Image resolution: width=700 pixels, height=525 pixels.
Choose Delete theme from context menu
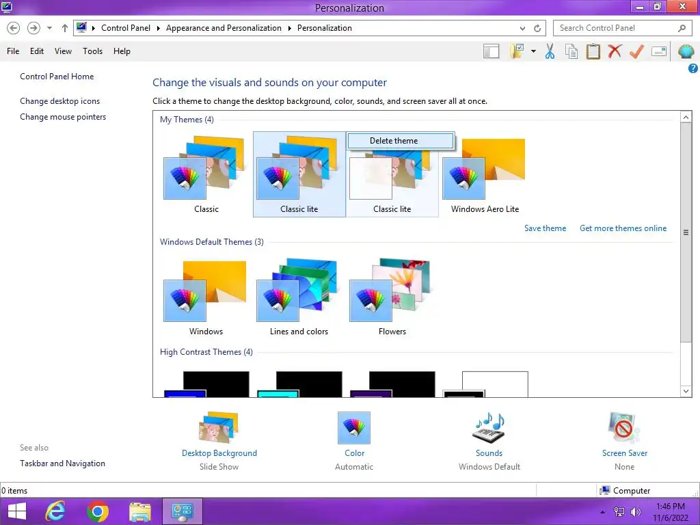(x=401, y=141)
